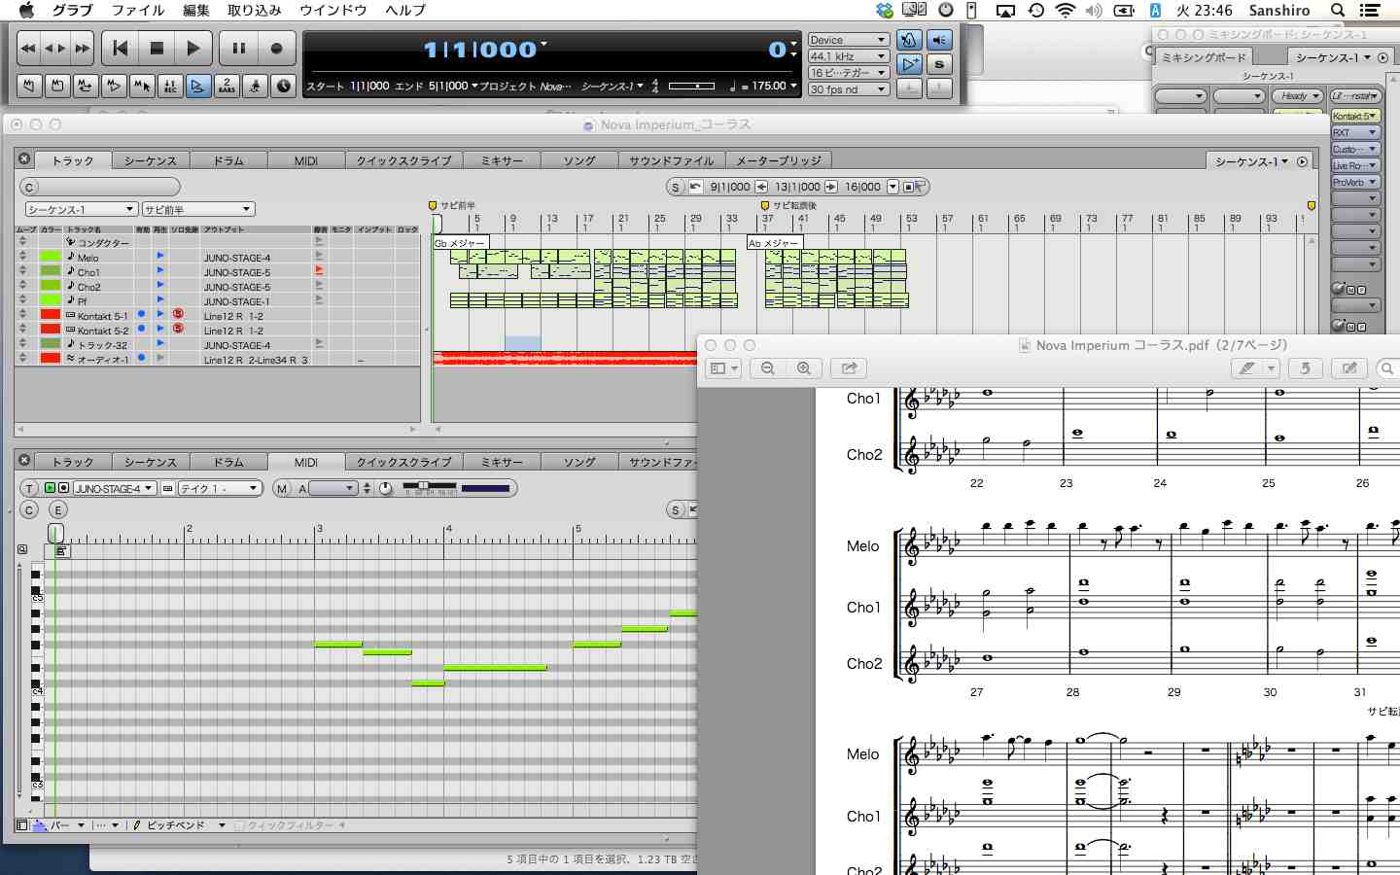Arm the transport Record button

(x=276, y=48)
